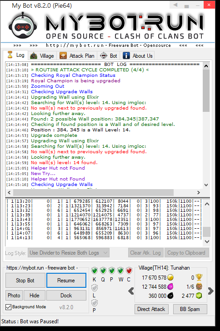Image resolution: width=220 pixels, height=331 pixels.
Task: Toggle the Background Mode checkbox
Action: pyautogui.click(x=9, y=307)
